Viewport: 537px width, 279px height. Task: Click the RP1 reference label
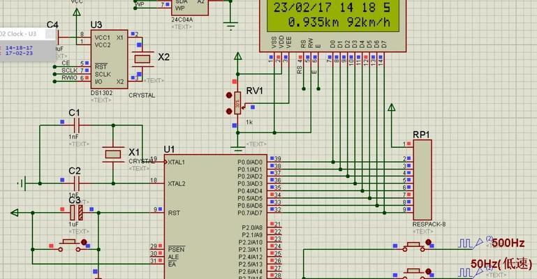tap(421, 135)
